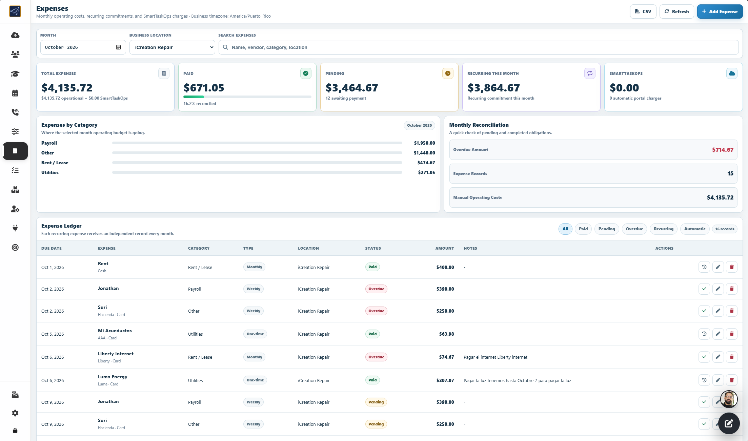Open the phone calls sidebar icon
748x441 pixels.
tap(15, 112)
